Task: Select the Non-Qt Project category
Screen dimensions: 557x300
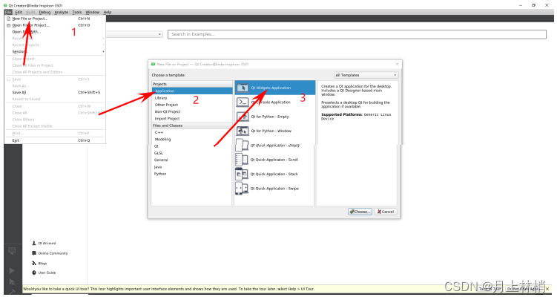Action: (192, 111)
